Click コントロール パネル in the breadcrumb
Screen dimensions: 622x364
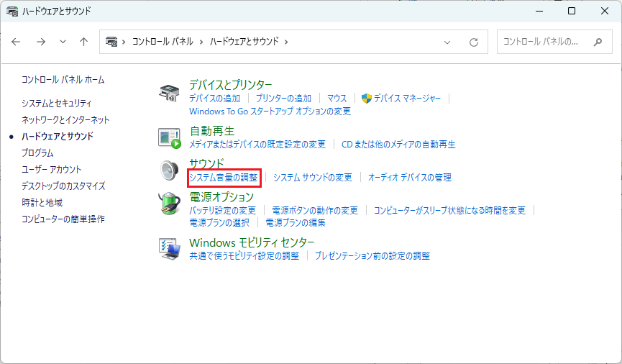coord(163,41)
